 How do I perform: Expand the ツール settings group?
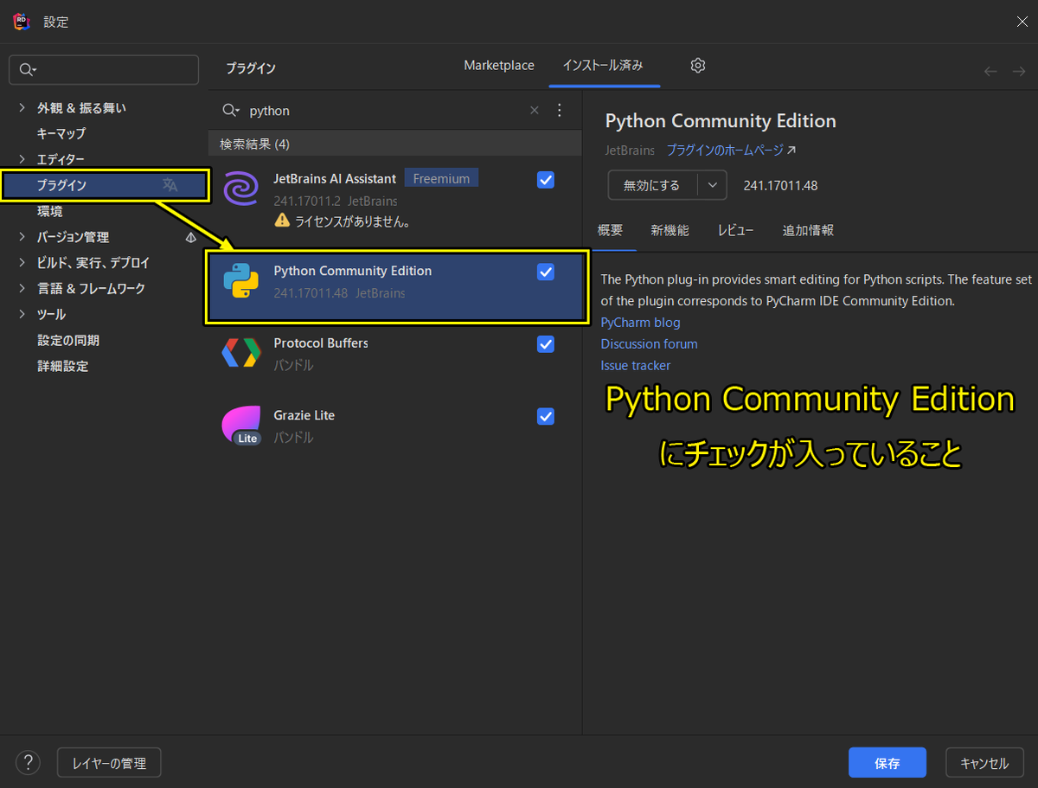(x=22, y=315)
